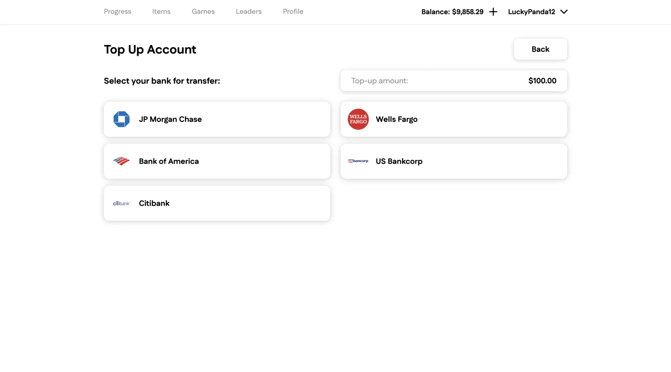Click the red Wells Fargo logo
This screenshot has height=372, width=671.
click(358, 119)
